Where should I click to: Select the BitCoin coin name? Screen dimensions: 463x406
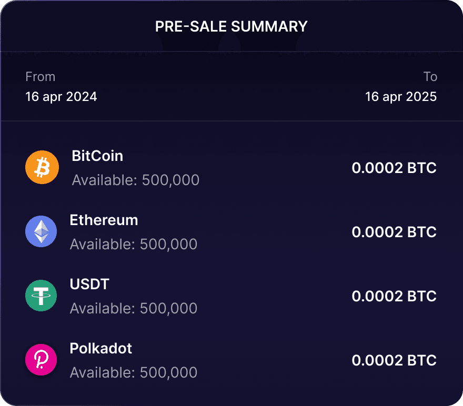click(97, 156)
